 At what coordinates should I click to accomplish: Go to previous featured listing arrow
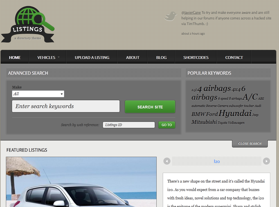[167, 161]
